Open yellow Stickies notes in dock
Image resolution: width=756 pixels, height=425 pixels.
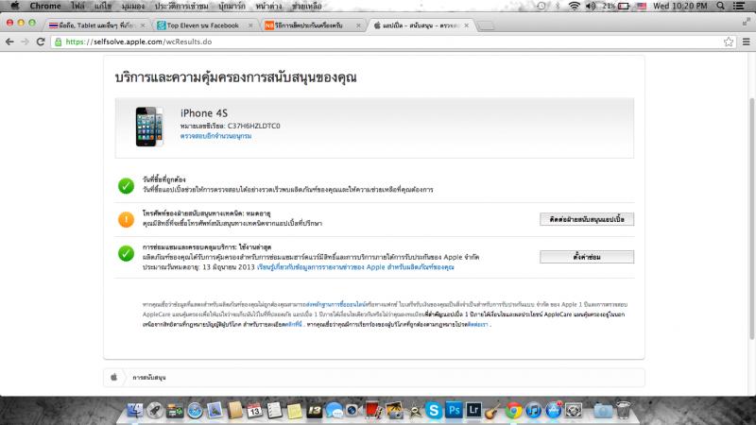pos(294,411)
